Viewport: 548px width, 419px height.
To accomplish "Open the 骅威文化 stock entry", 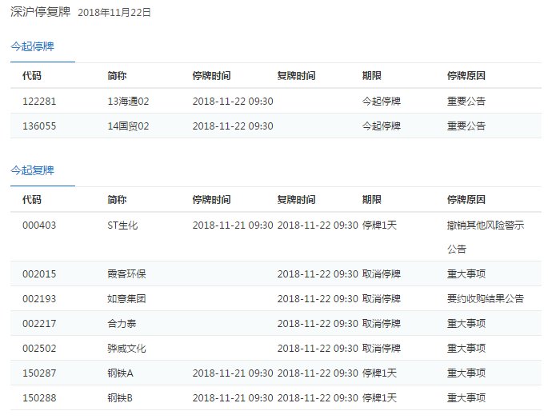I will tap(126, 349).
